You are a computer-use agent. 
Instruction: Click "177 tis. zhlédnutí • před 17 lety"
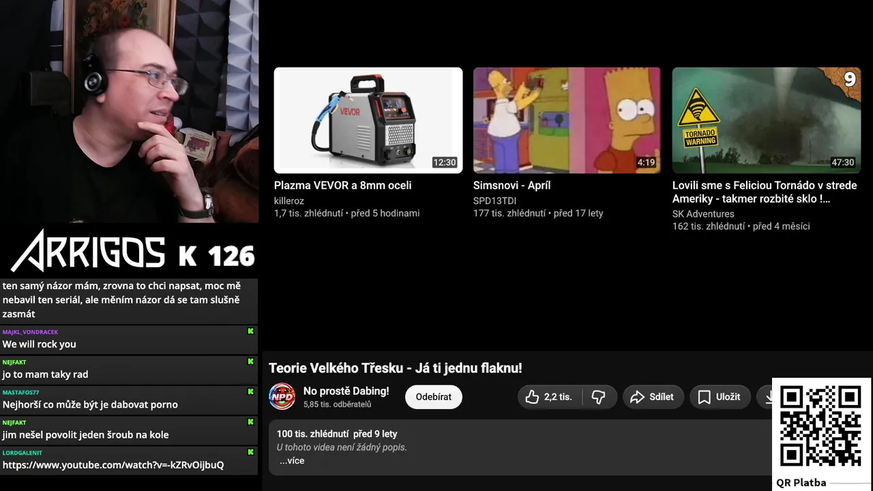point(538,213)
